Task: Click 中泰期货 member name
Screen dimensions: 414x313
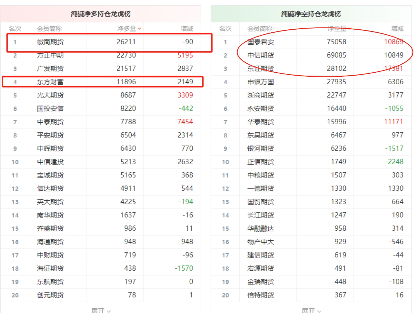Action: pos(50,122)
